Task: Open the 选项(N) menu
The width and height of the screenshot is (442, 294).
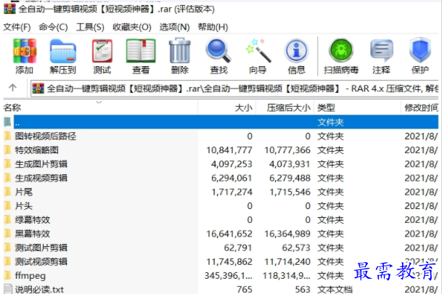Action: [174, 27]
